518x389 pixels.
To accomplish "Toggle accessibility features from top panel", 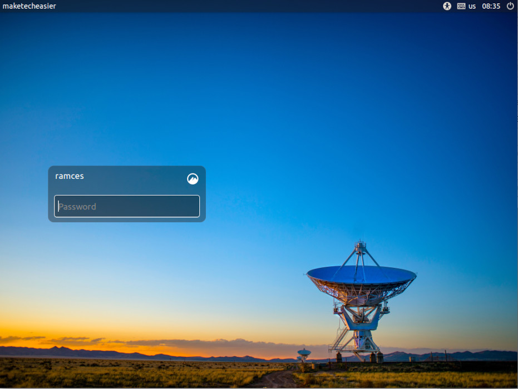I will pos(447,6).
